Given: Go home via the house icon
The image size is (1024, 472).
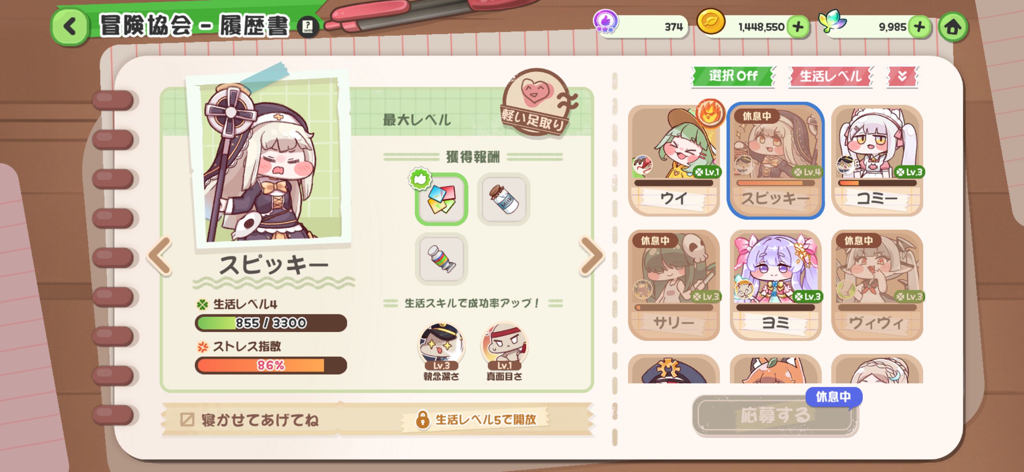Looking at the screenshot, I should coord(953,27).
